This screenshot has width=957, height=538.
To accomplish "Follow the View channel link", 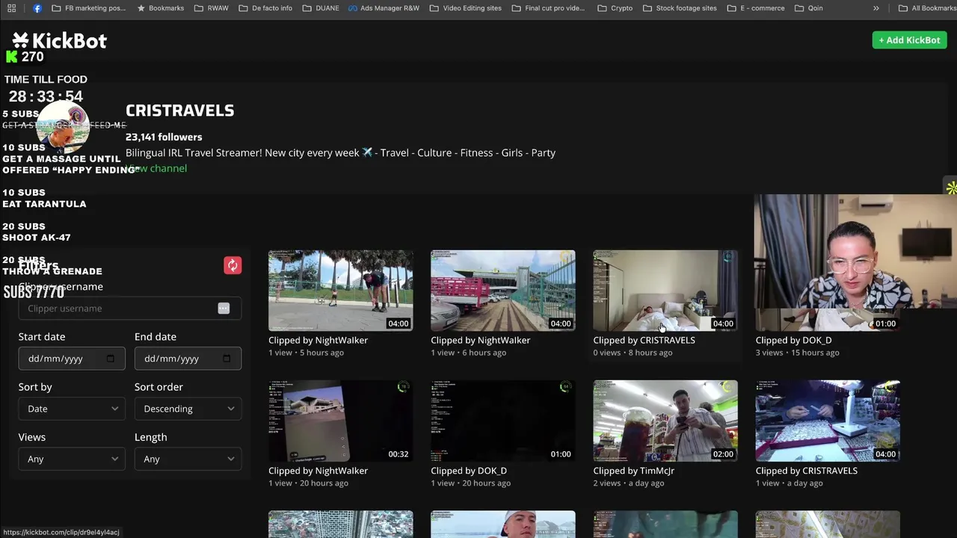I will tap(156, 168).
